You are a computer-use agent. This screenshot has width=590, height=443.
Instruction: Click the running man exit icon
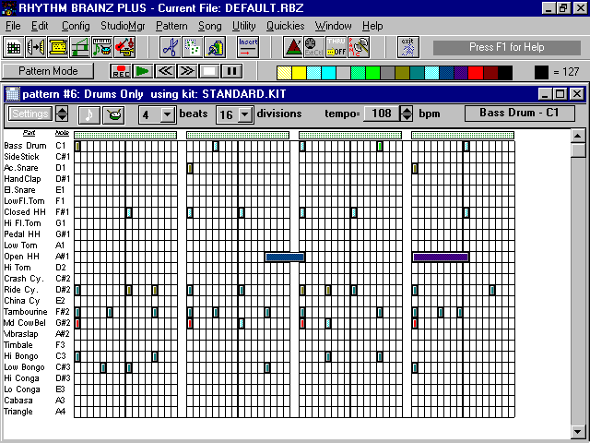[407, 46]
